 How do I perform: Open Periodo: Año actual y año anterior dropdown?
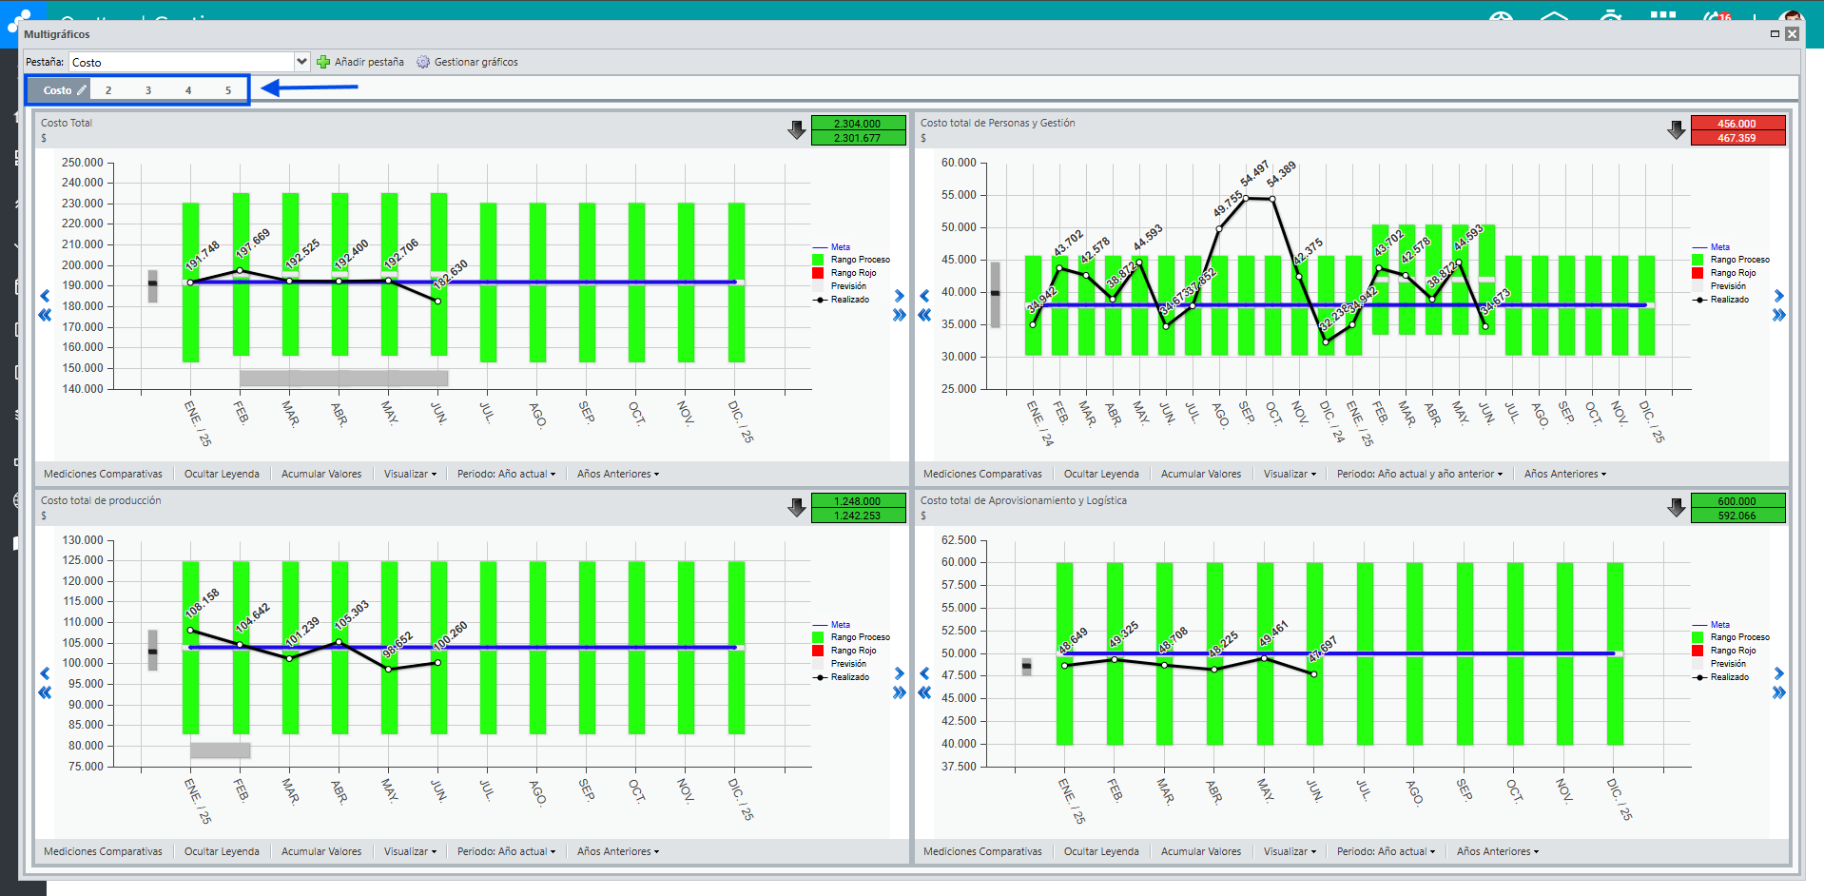pyautogui.click(x=1419, y=474)
